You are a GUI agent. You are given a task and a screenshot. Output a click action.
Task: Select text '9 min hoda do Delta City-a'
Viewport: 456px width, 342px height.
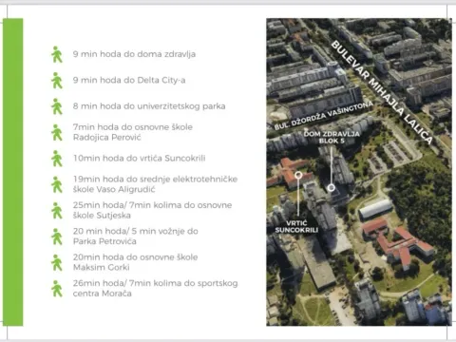point(129,80)
